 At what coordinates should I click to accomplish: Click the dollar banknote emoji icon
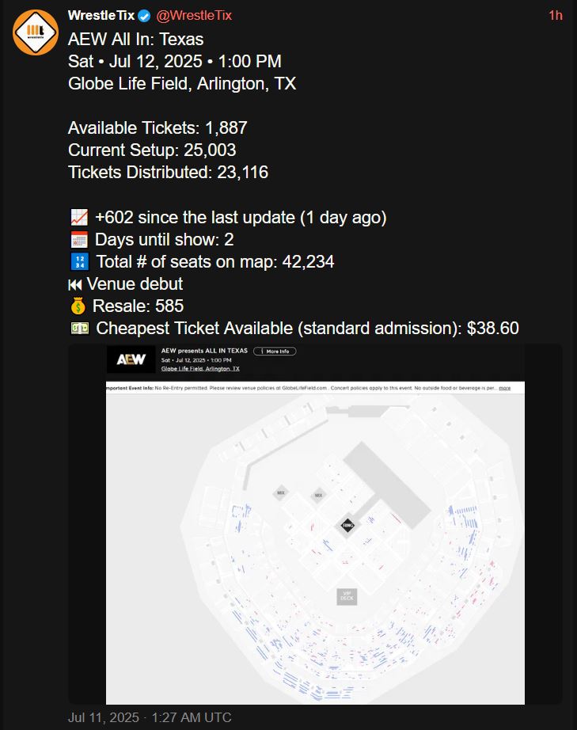pyautogui.click(x=80, y=329)
